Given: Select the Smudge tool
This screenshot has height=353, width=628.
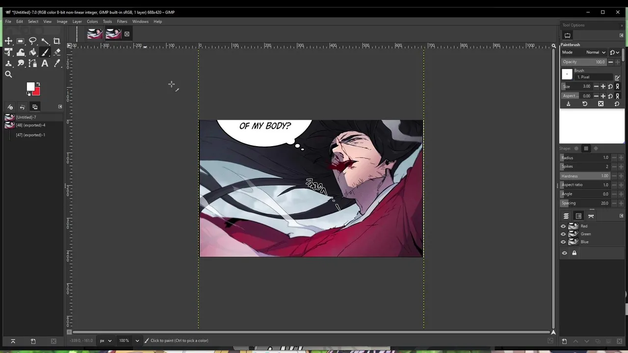Looking at the screenshot, I should (x=21, y=63).
